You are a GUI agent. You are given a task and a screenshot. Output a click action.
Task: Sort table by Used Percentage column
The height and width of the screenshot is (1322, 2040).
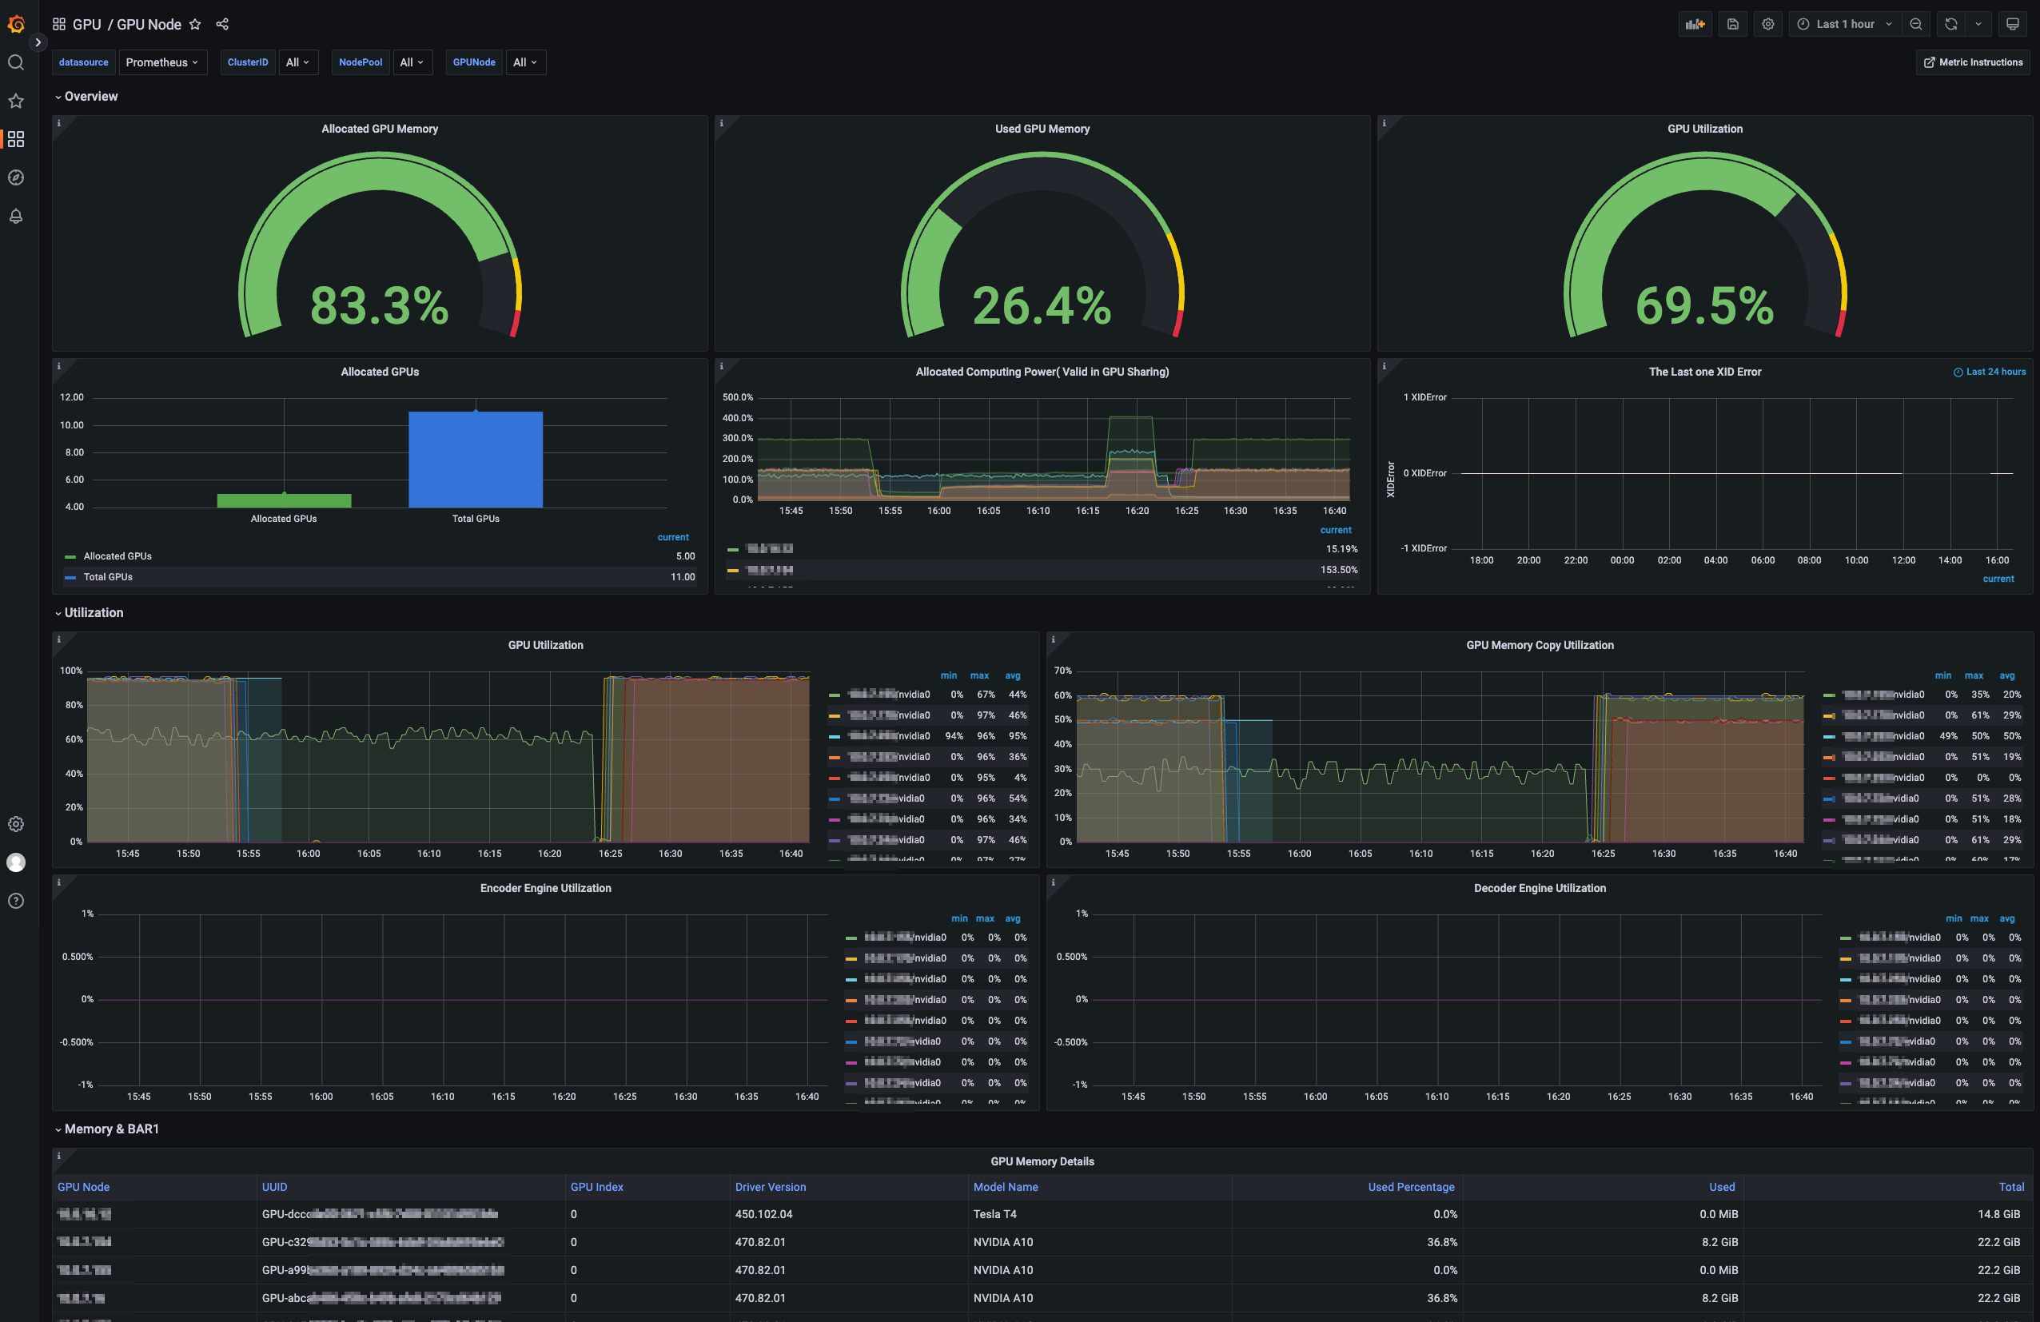tap(1411, 1187)
